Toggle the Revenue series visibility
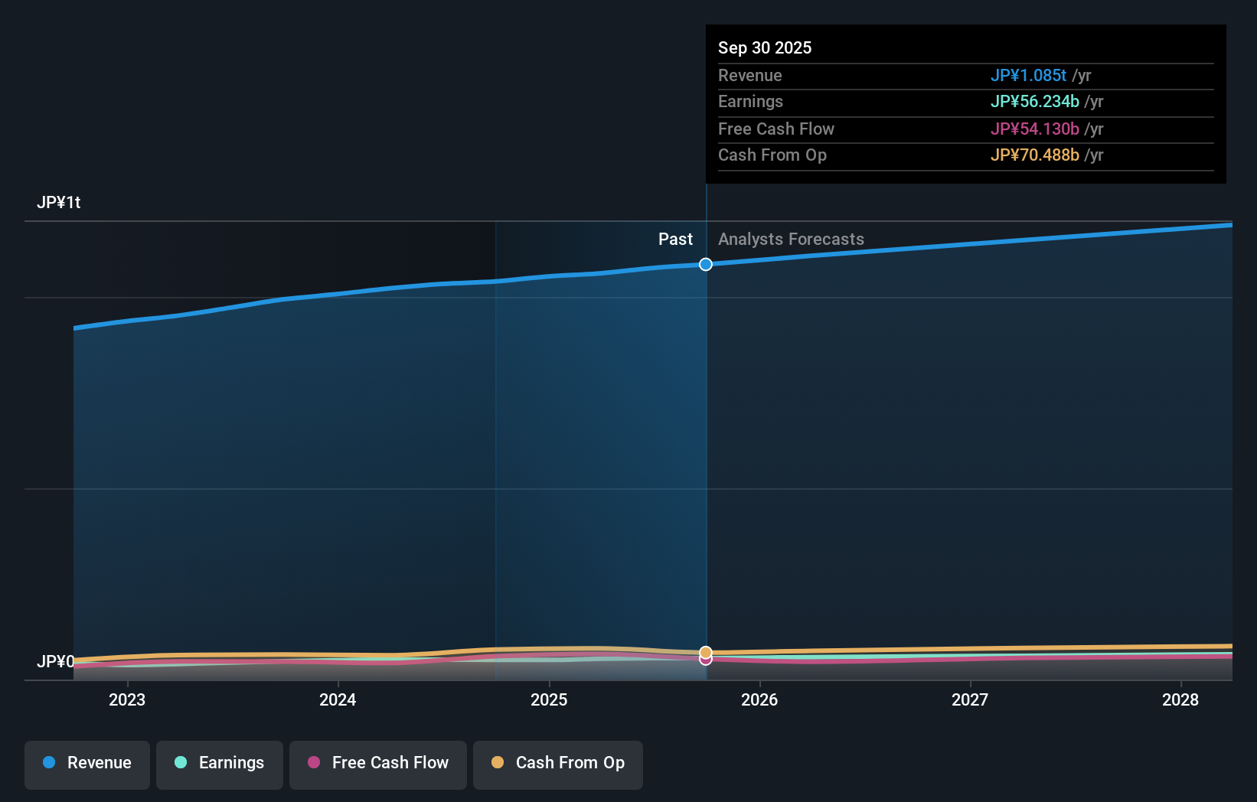The width and height of the screenshot is (1257, 802). [x=87, y=764]
